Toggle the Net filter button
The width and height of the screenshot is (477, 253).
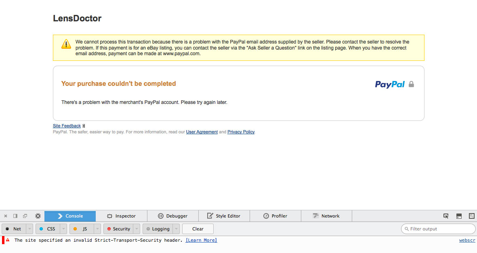click(x=14, y=229)
